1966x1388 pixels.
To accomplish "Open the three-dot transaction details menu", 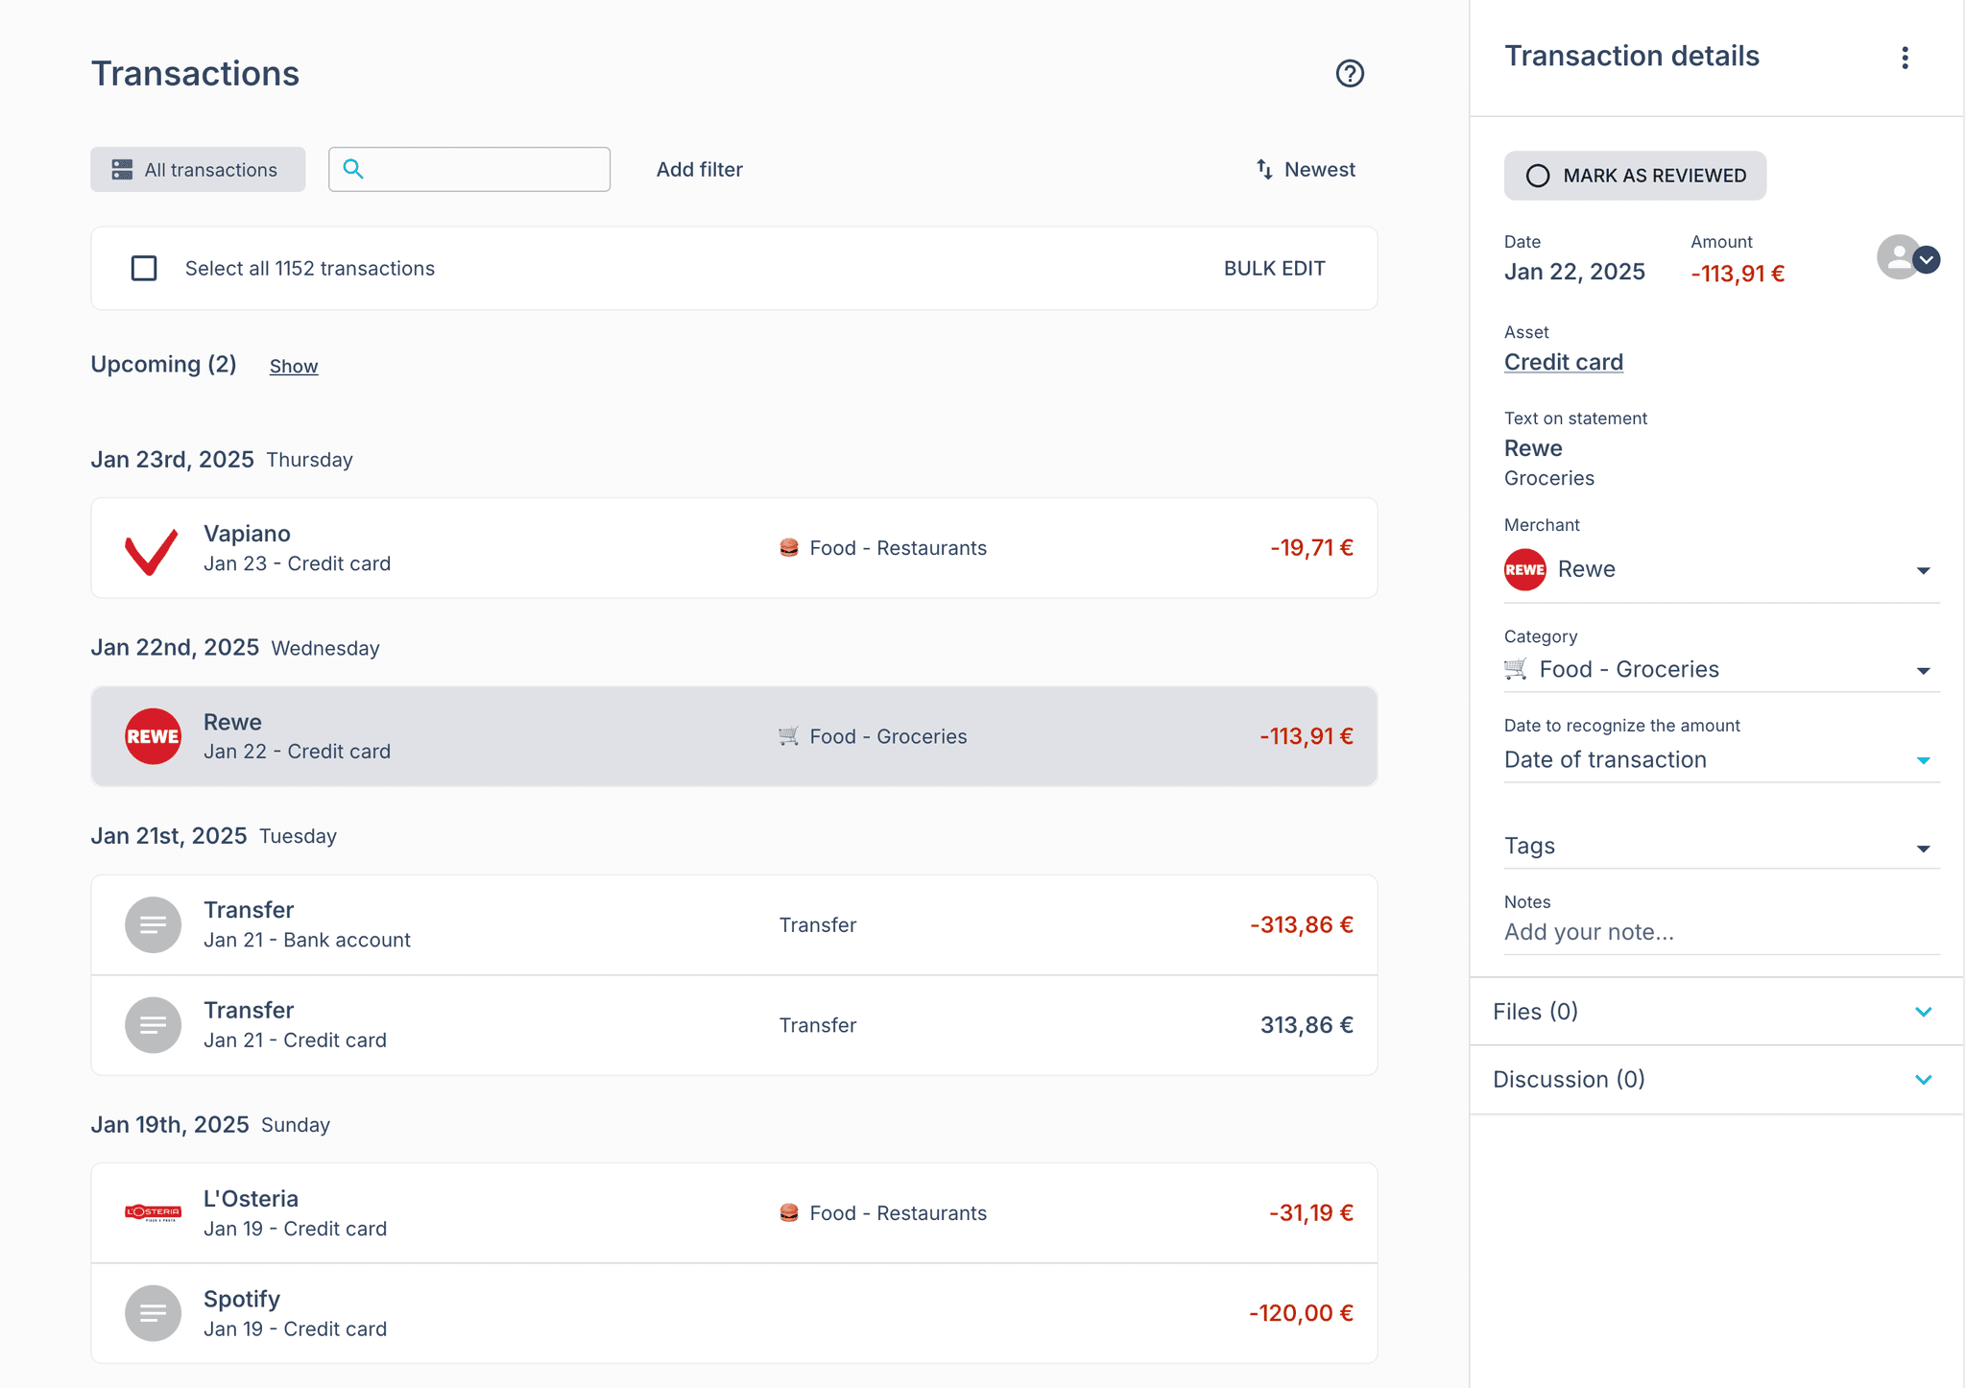I will pyautogui.click(x=1905, y=58).
